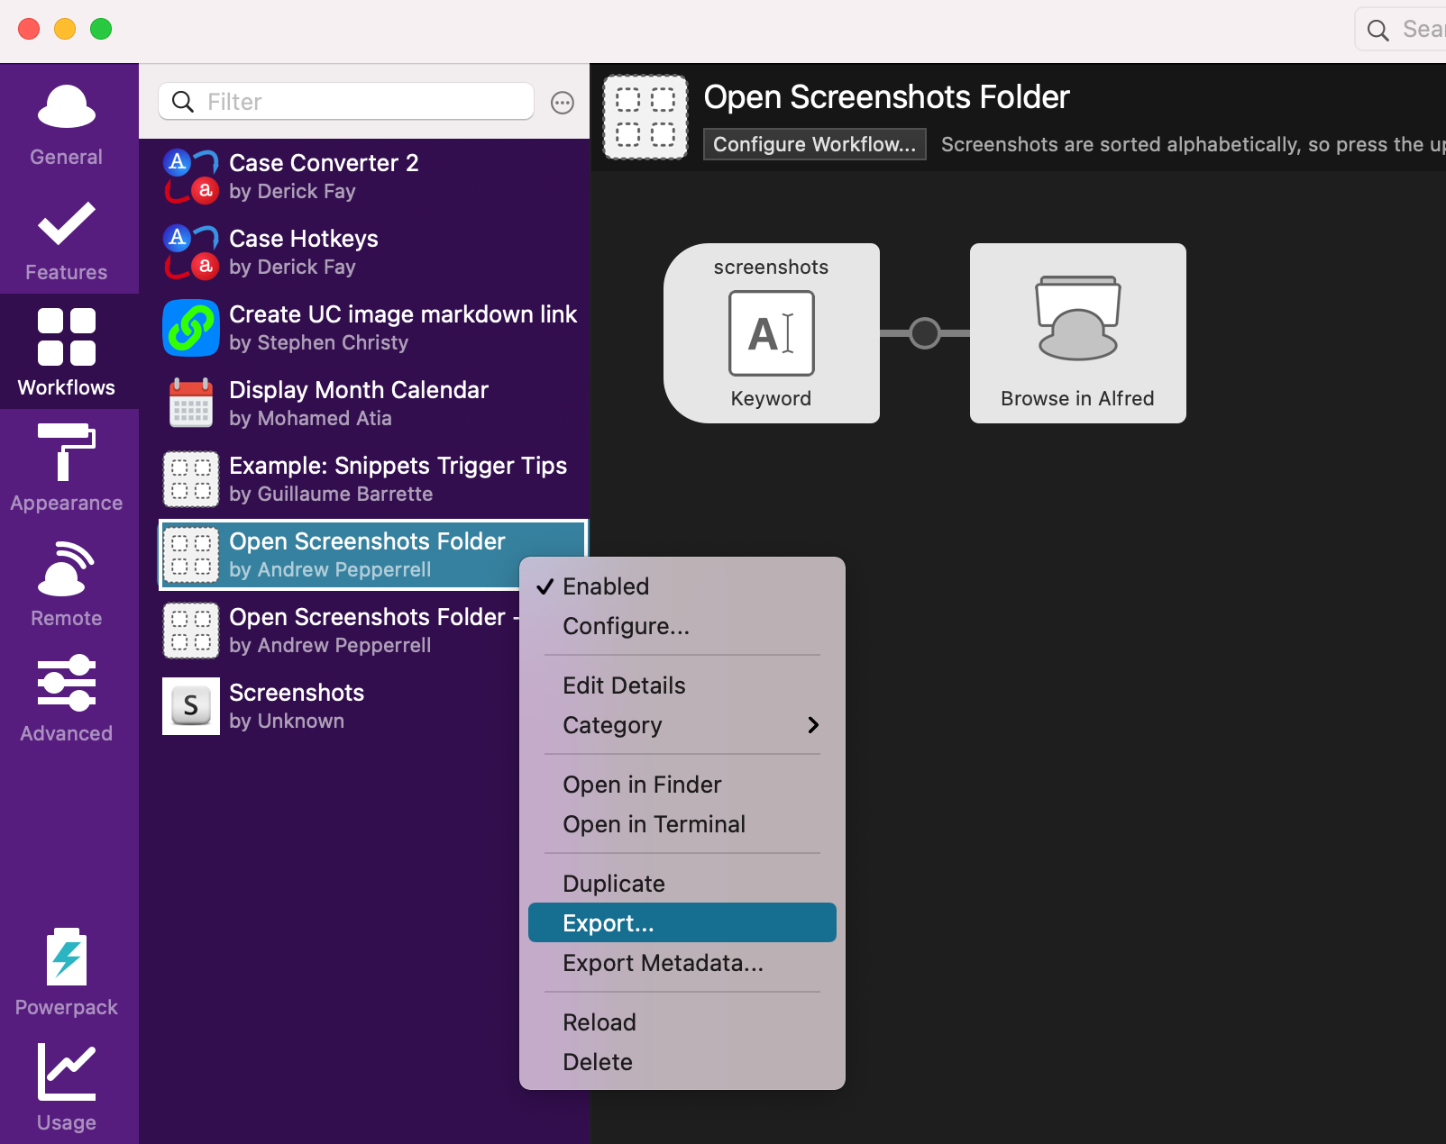Click the workflow list options ellipsis icon

click(x=563, y=103)
